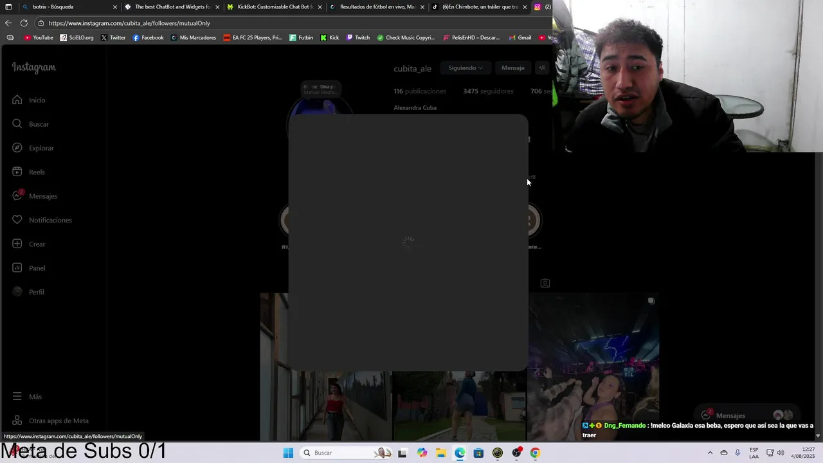The image size is (823, 463).
Task: Open Google Chrome from the taskbar
Action: tap(535, 453)
